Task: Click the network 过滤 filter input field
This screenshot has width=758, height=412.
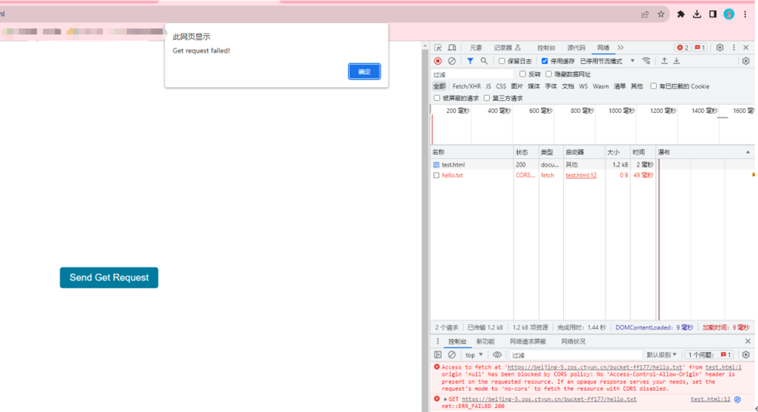Action: pyautogui.click(x=473, y=74)
